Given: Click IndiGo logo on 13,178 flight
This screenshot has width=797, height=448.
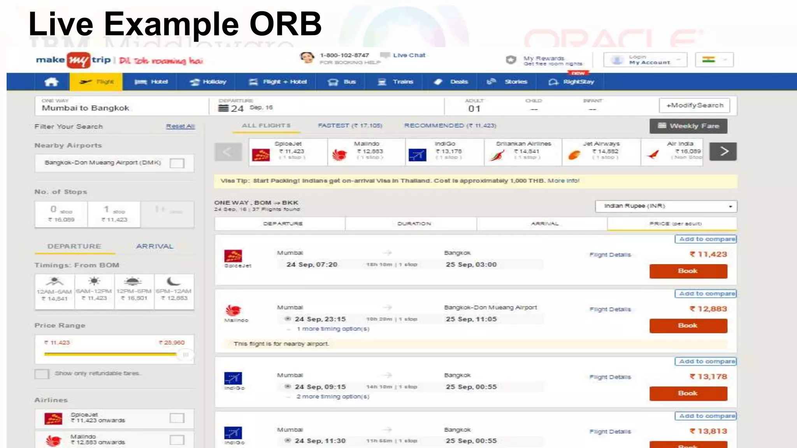Looking at the screenshot, I should coord(233,378).
